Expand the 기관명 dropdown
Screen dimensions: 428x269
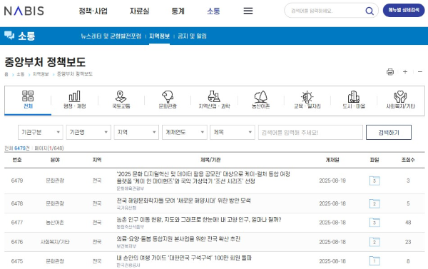pos(88,132)
